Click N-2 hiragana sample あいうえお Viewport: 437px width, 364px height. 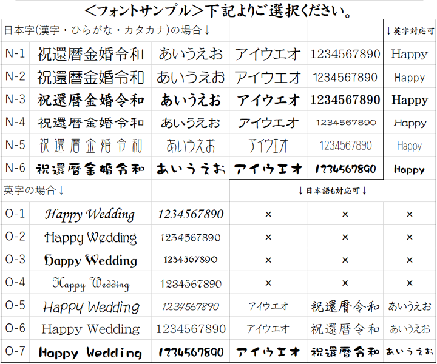(191, 77)
